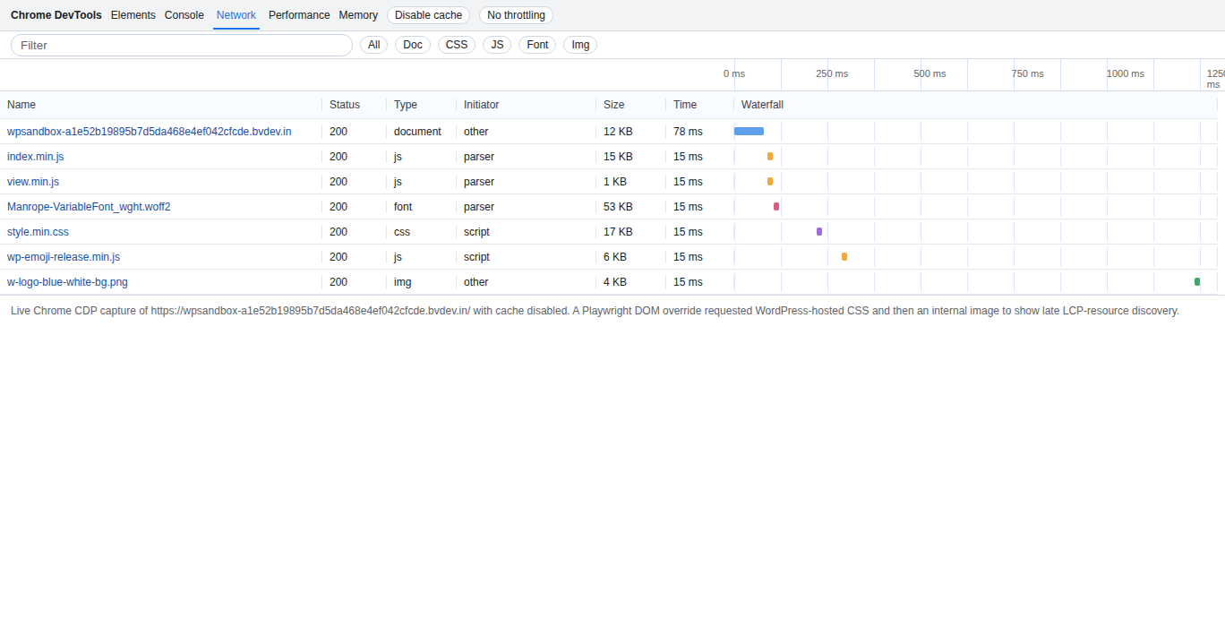
Task: Click into the Filter input field
Action: point(182,45)
